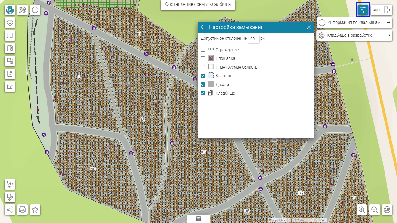Viewport: 397px width, 223px height.
Task: Expand the bottom chevron next to scale
Action: [x=323, y=220]
